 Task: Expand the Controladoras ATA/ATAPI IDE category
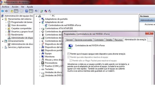click(x=40, y=29)
